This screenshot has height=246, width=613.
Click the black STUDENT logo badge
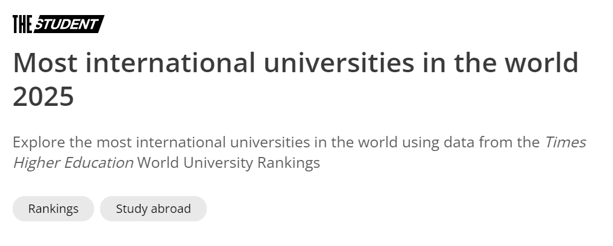68,24
